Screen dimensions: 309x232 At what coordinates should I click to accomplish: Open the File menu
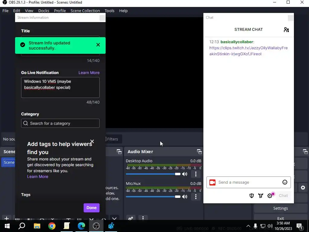pos(5,11)
